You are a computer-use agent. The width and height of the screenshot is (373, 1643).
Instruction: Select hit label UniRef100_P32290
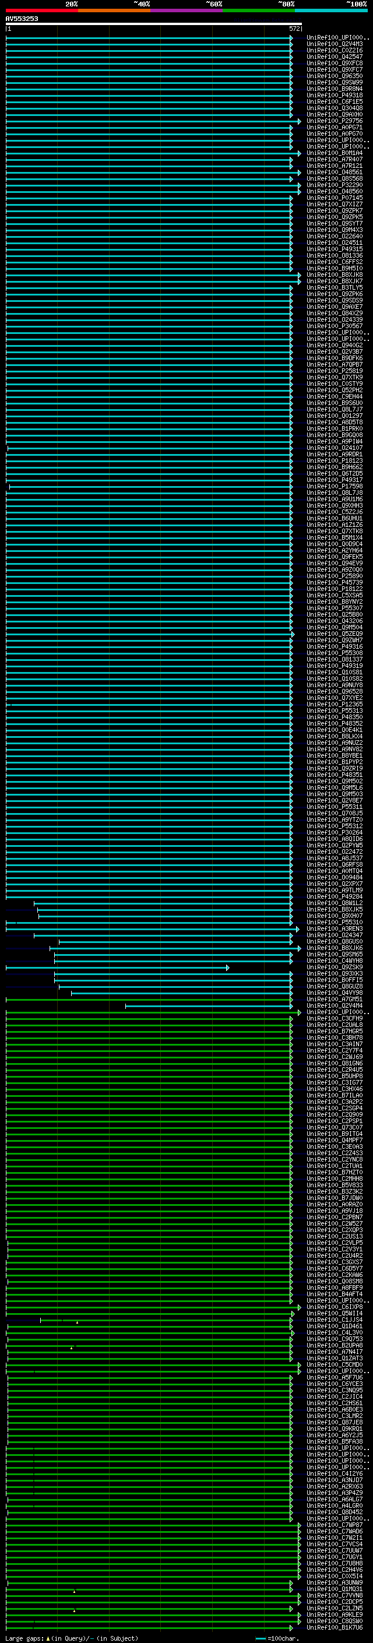pos(335,184)
